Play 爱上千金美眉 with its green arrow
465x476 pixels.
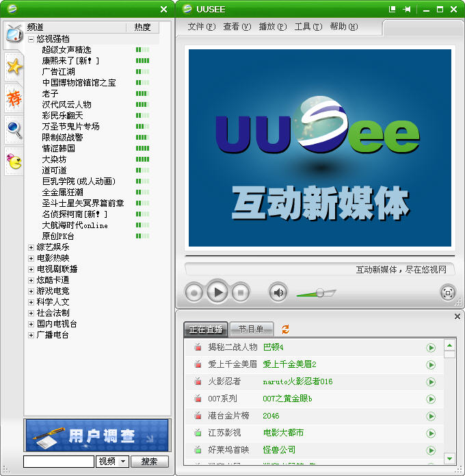click(431, 364)
